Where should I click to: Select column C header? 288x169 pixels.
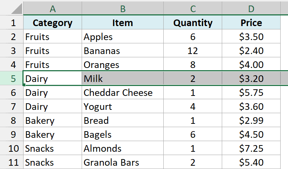tap(193, 8)
